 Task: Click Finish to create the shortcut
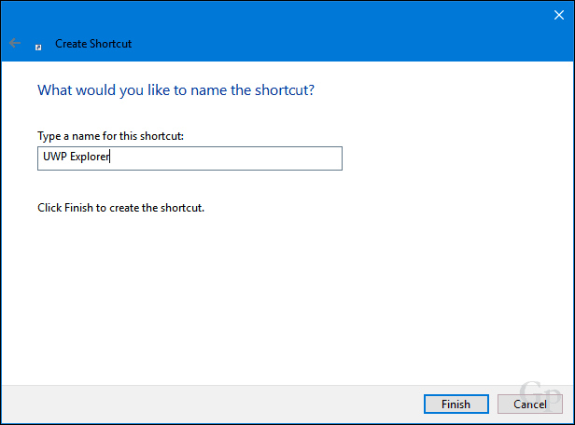pos(456,404)
